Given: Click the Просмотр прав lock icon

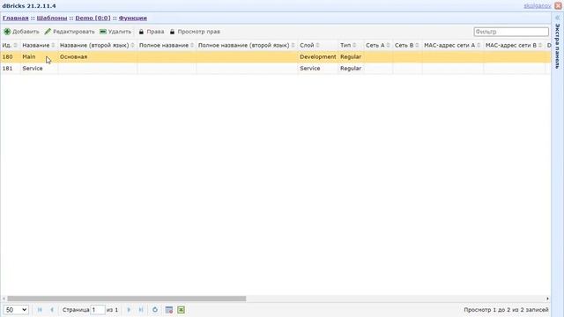Looking at the screenshot, I should tap(173, 32).
